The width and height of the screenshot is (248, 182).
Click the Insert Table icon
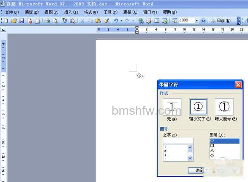pos(157,21)
